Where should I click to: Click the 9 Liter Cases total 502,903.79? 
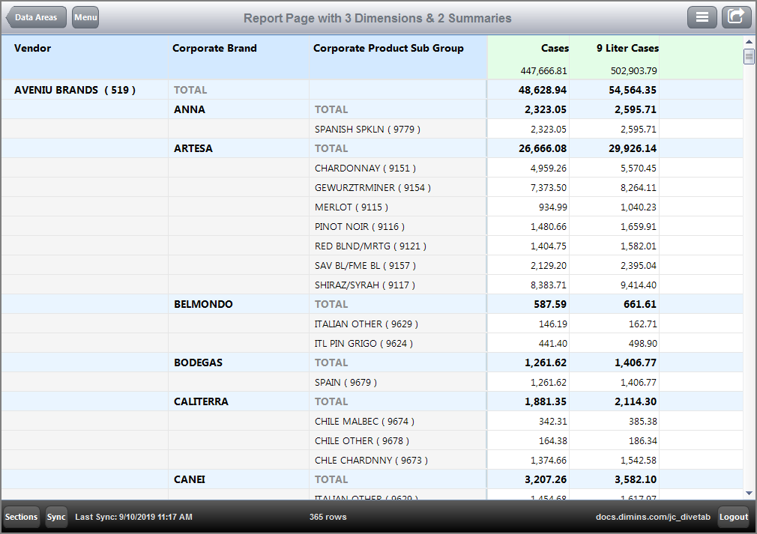[x=633, y=71]
